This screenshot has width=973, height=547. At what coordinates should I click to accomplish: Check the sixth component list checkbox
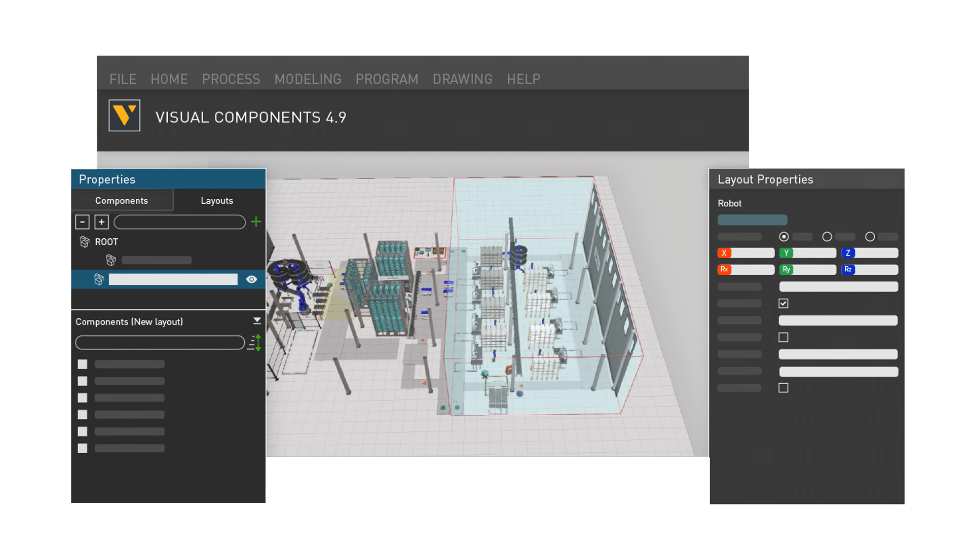click(82, 448)
